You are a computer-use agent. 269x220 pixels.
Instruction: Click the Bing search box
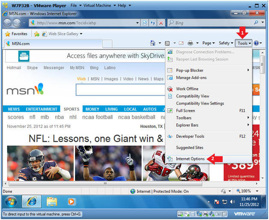(x=210, y=23)
